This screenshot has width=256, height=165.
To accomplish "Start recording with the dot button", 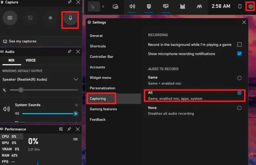I will tap(50, 18).
